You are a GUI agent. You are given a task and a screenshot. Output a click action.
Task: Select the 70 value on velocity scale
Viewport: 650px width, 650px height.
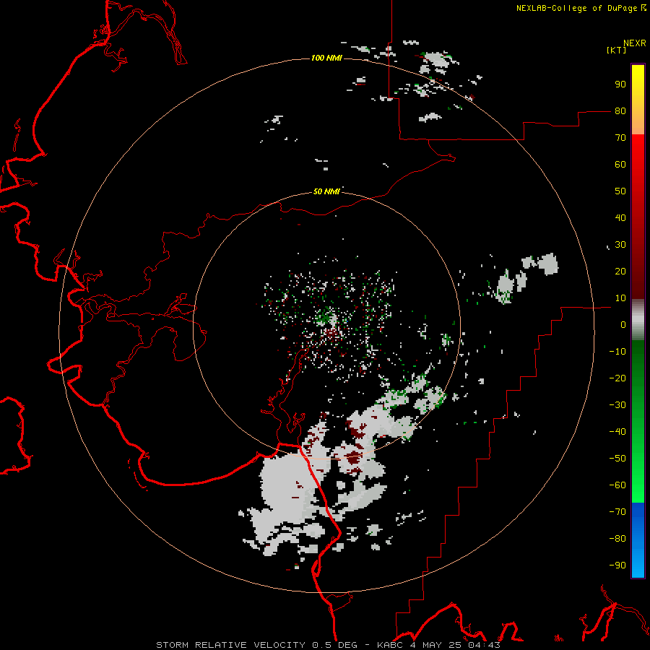coord(620,138)
